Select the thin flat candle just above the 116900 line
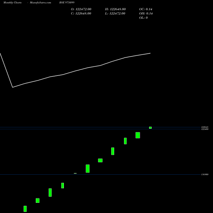This screenshot has height=213, width=213. pyautogui.click(x=75, y=173)
